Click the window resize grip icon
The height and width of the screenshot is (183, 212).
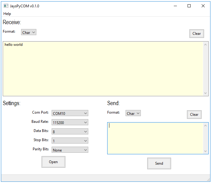[208, 180]
